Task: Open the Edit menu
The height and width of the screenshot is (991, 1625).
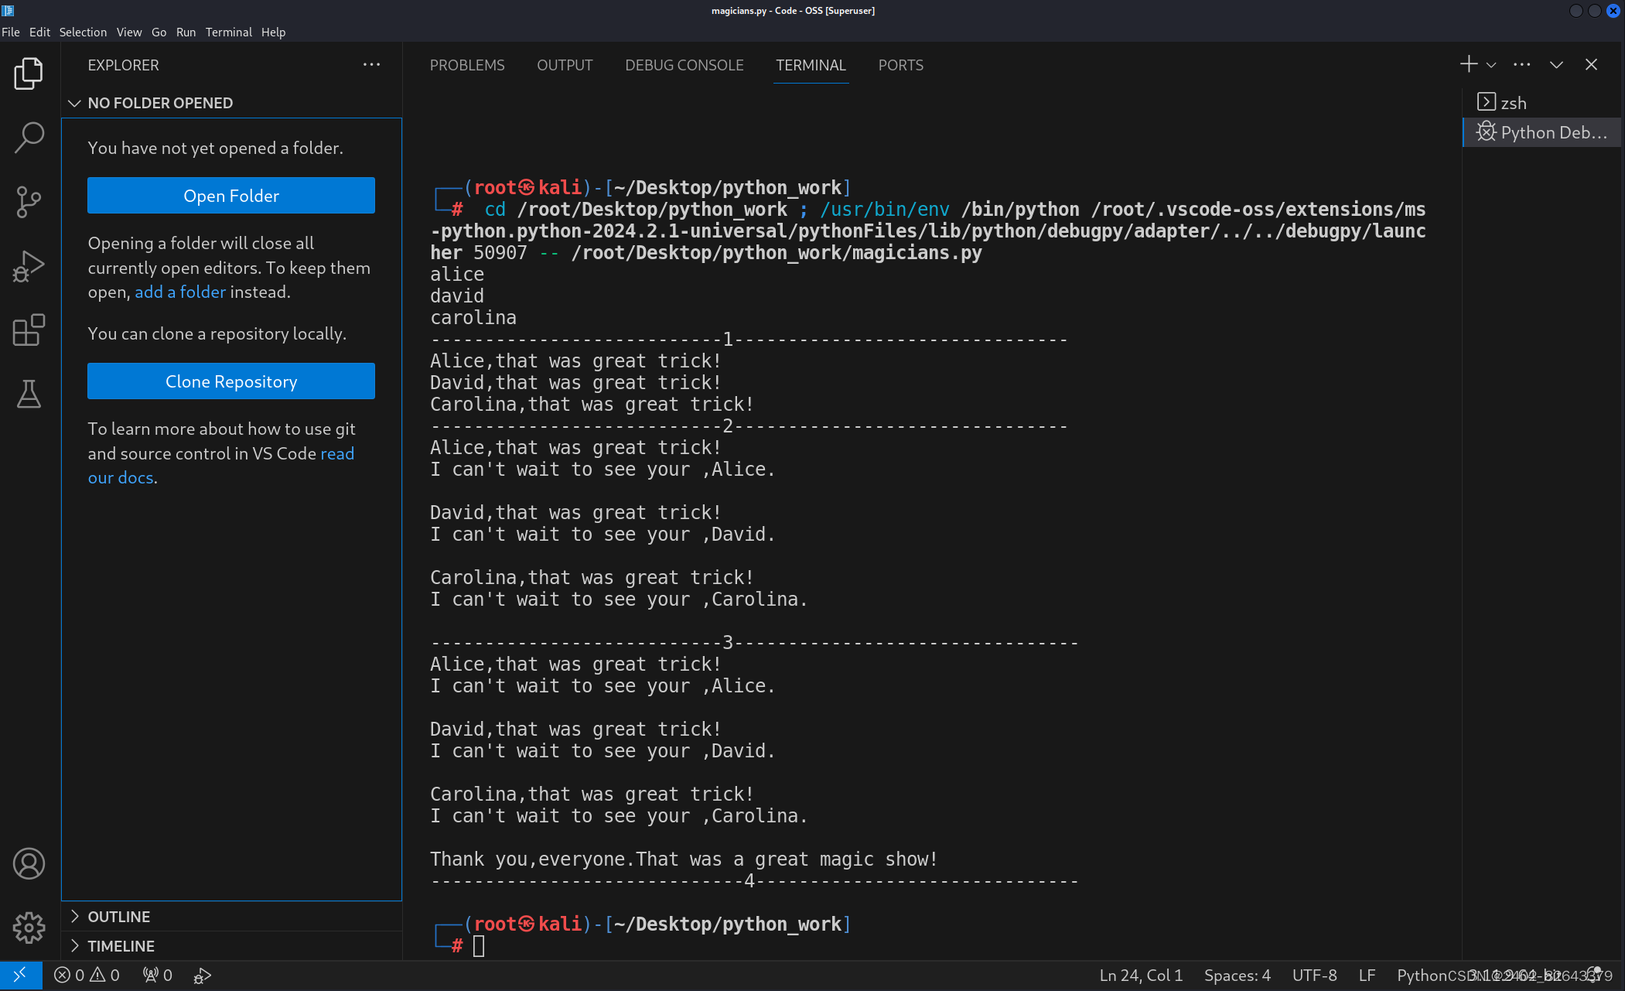Action: tap(39, 32)
